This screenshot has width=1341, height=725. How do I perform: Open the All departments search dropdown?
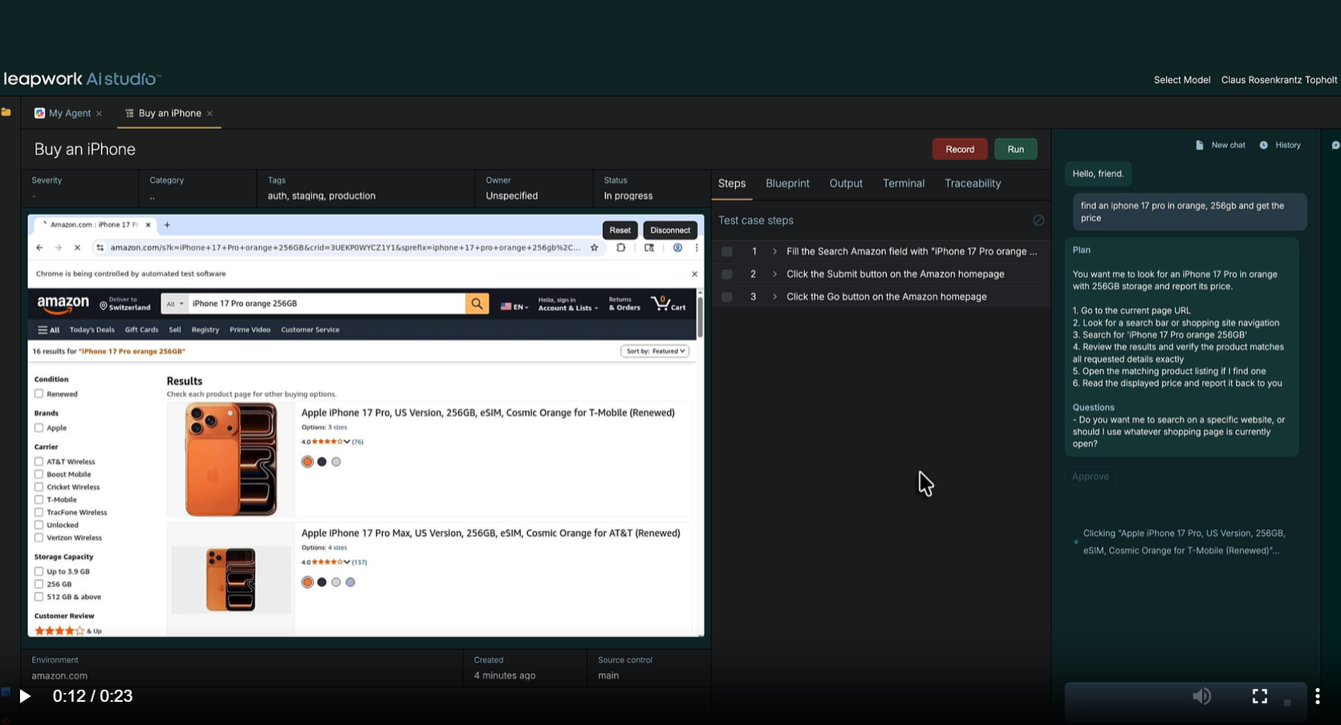click(174, 304)
